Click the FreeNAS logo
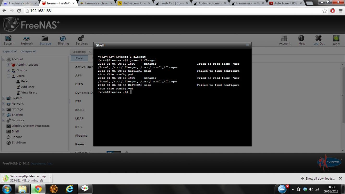This screenshot has height=194, width=345. tap(31, 25)
